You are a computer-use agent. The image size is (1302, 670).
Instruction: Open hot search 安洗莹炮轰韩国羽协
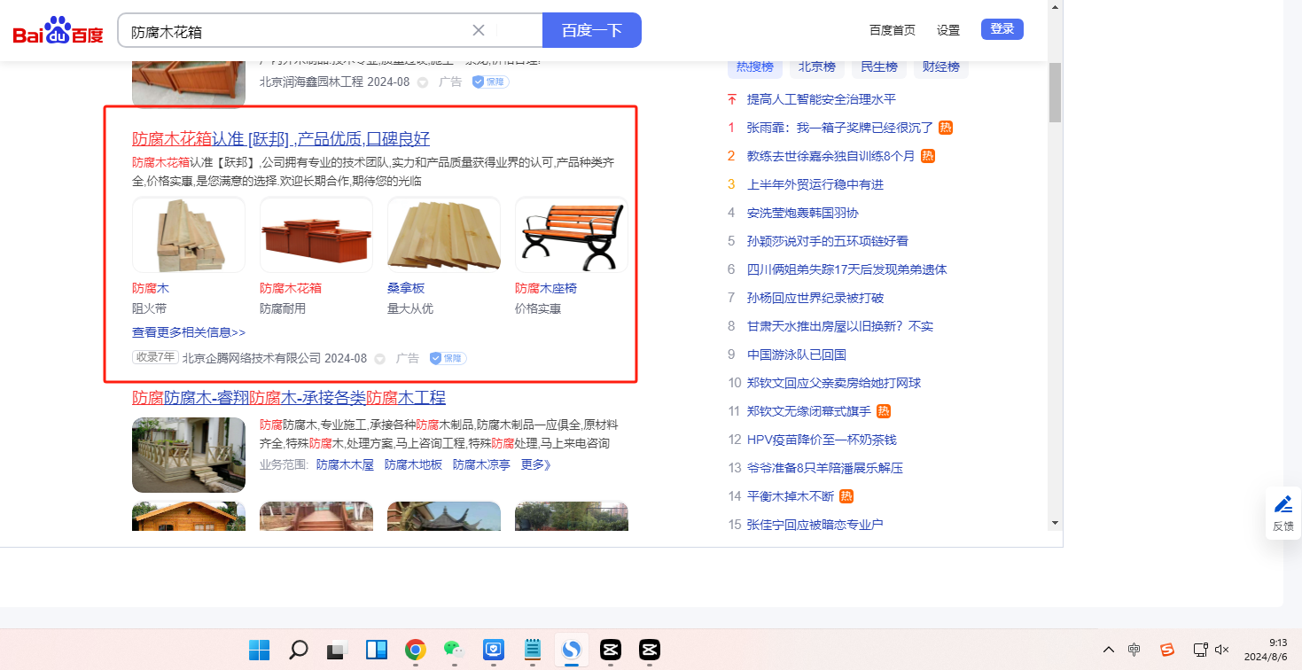tap(803, 213)
